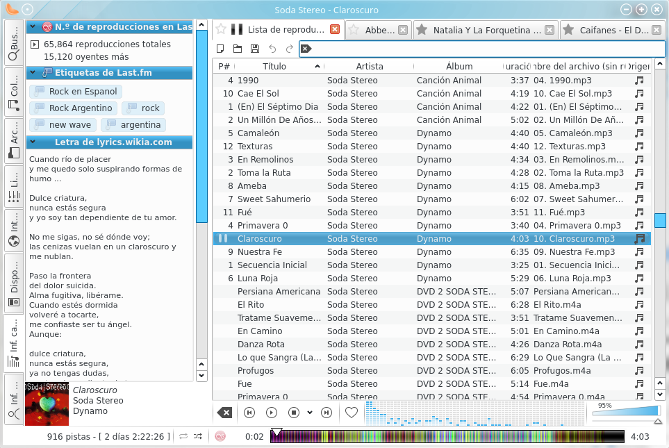Close the Abbe... playlist tab

point(403,30)
